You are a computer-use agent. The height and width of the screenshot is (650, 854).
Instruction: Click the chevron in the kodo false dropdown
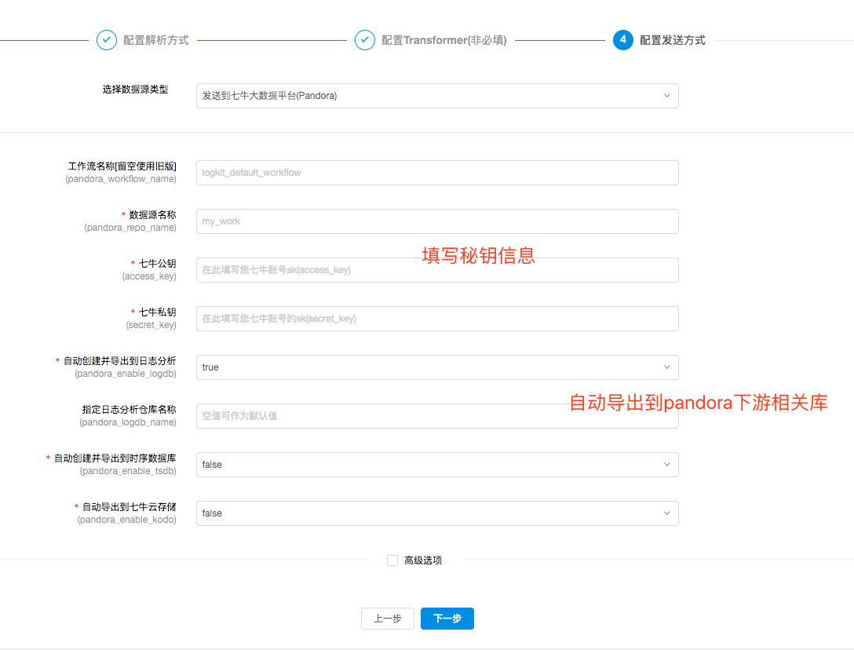666,513
